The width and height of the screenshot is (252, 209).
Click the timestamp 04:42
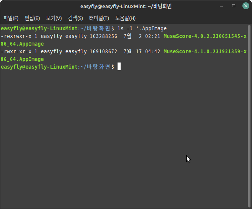pos(153,52)
